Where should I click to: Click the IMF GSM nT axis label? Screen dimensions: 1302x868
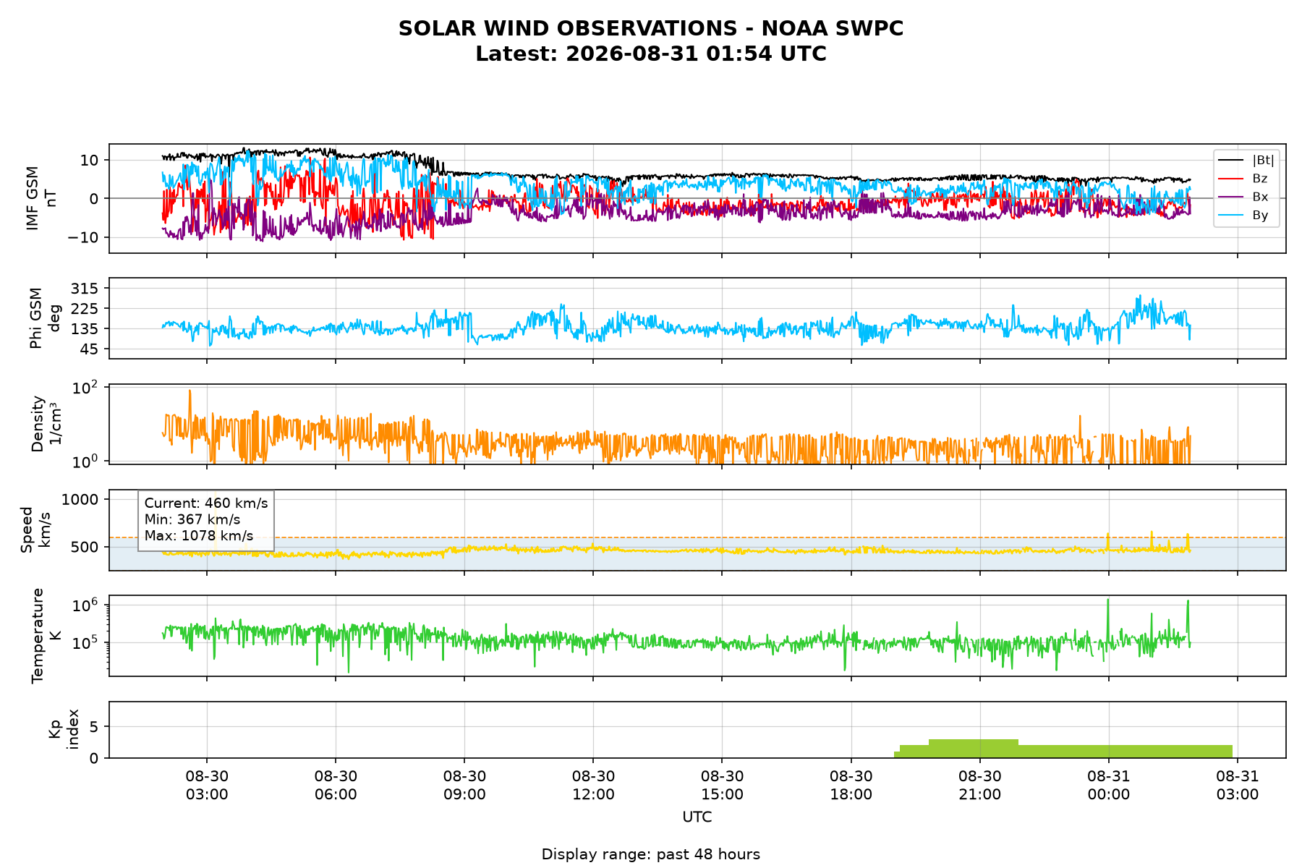point(41,198)
